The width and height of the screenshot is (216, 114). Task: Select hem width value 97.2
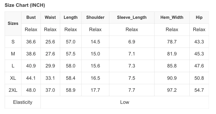tap(172, 90)
